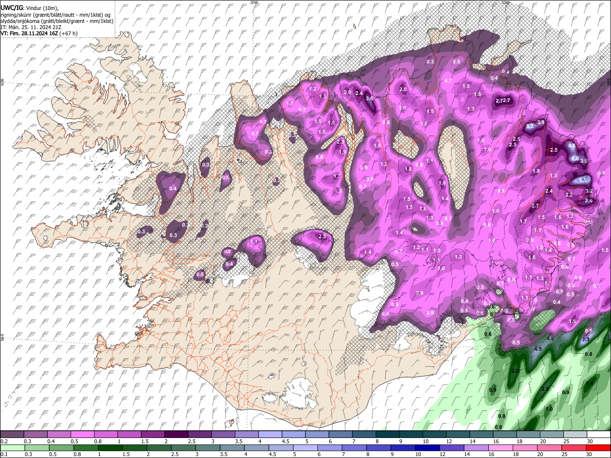This screenshot has height=458, width=611.
Task: Click the white snow swatch starting at 30
Action: click(x=599, y=435)
